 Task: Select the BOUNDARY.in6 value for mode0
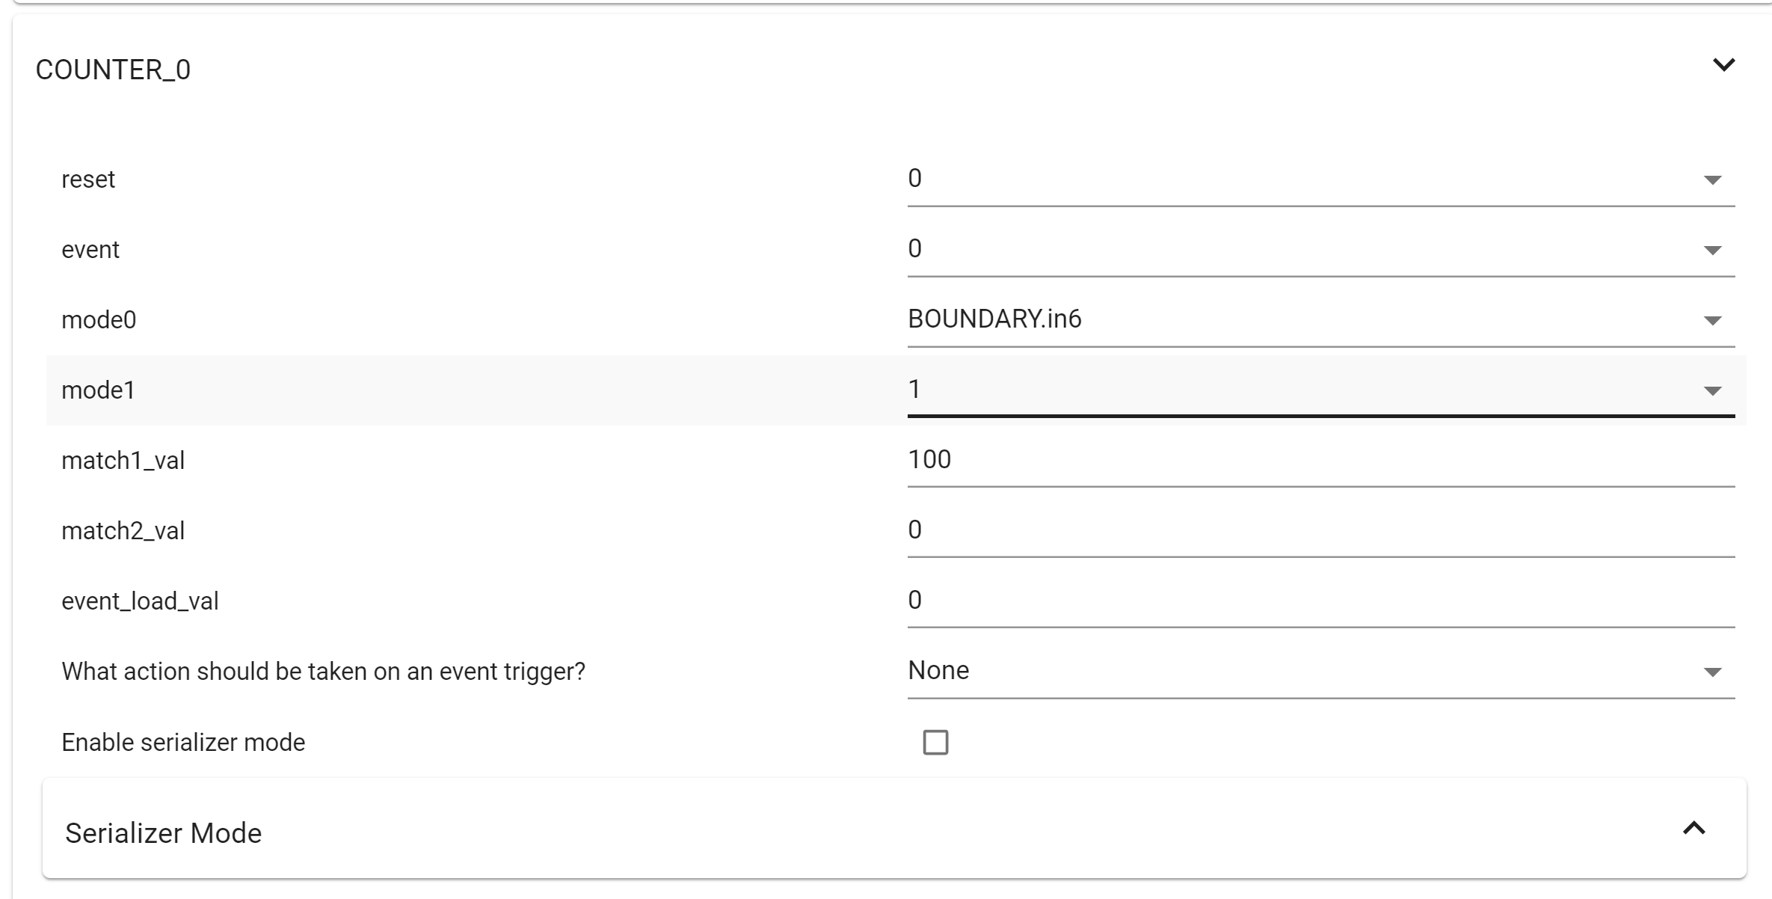[x=994, y=319]
